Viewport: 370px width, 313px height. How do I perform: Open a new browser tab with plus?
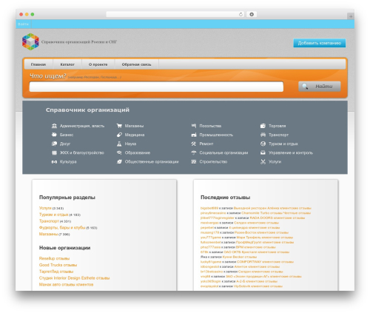pyautogui.click(x=351, y=16)
